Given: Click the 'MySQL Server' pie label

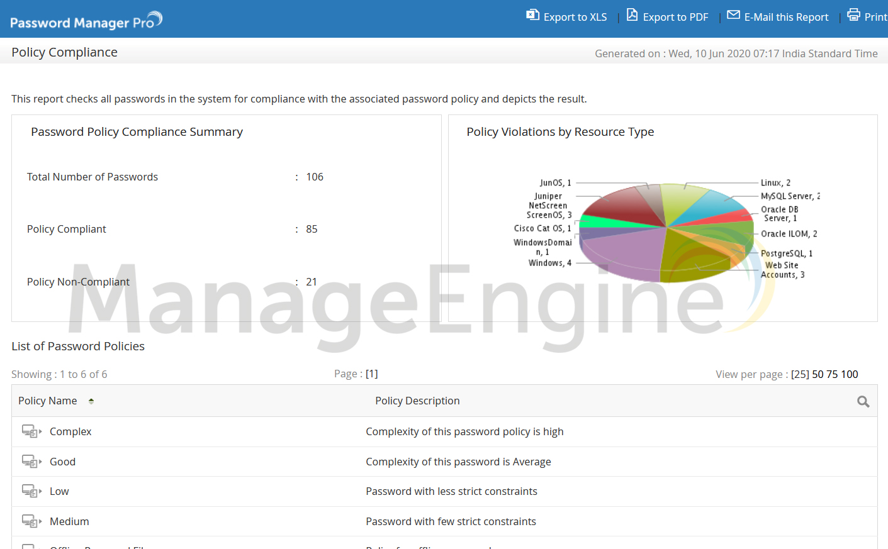Looking at the screenshot, I should pyautogui.click(x=790, y=196).
